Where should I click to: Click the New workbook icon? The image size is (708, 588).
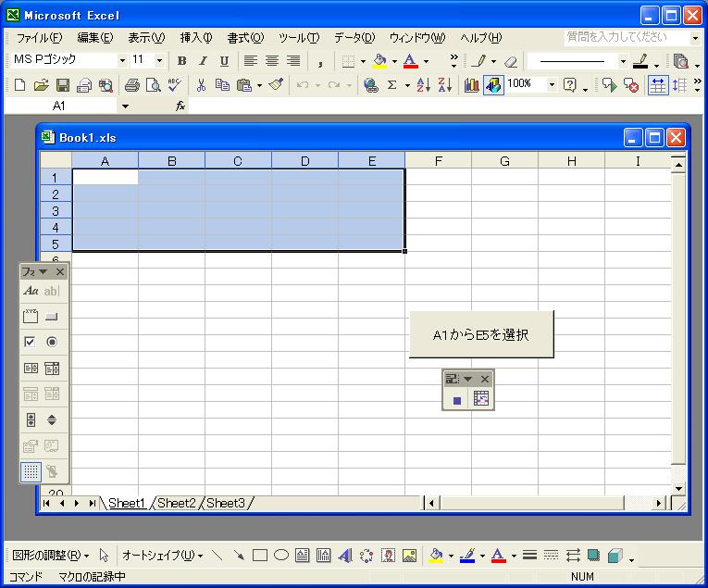(x=19, y=84)
